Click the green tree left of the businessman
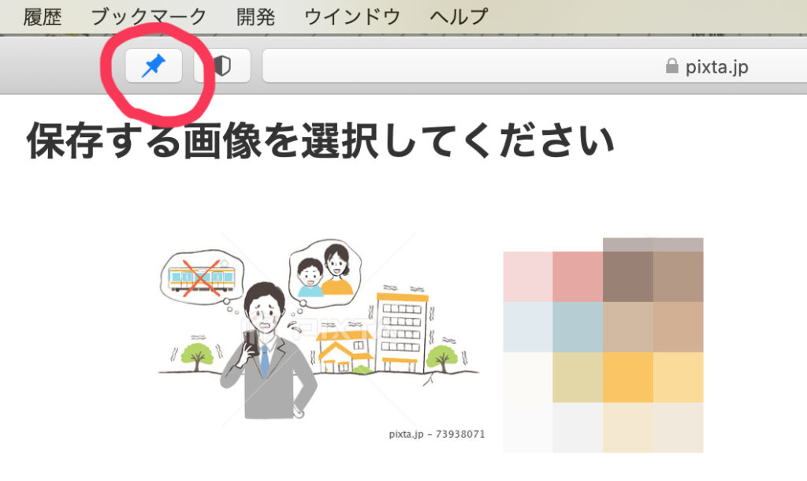 pyautogui.click(x=193, y=353)
